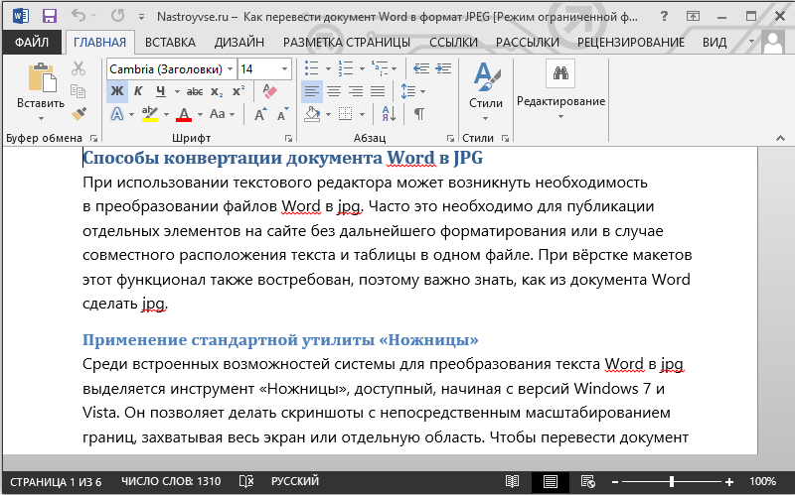This screenshot has height=495, width=795.
Task: Switch to Read Mode view in the status bar
Action: tap(512, 481)
